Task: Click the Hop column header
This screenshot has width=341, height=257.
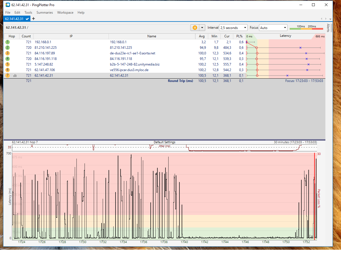Action: 12,36
